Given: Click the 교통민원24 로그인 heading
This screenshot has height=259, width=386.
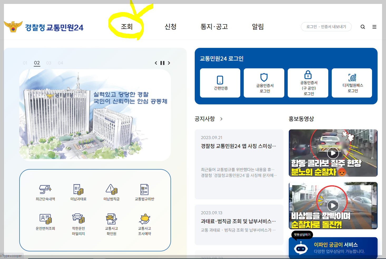Looking at the screenshot, I should (x=222, y=59).
